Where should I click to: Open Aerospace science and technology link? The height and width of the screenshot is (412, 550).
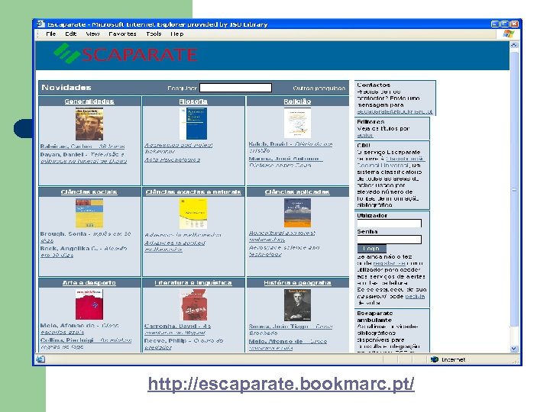[283, 251]
